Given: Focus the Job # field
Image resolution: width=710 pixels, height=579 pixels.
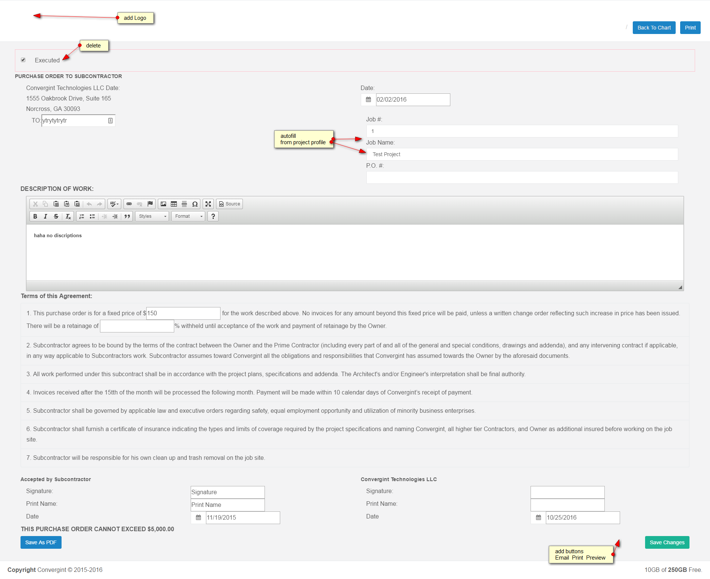Looking at the screenshot, I should tap(522, 131).
